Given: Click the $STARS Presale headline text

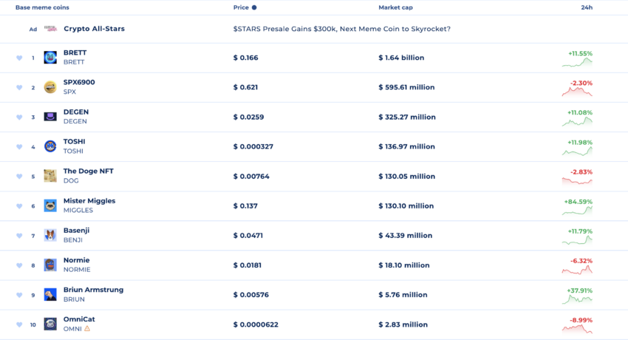Looking at the screenshot, I should point(341,29).
